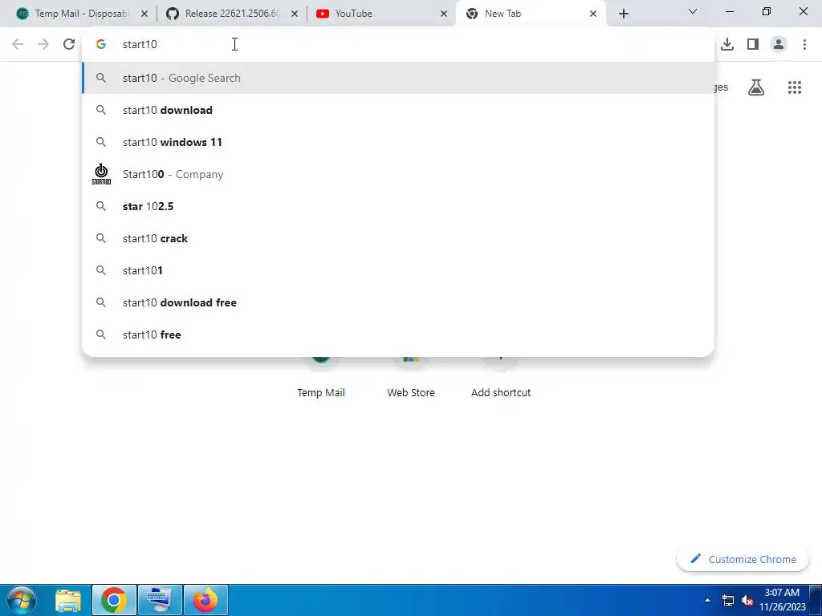This screenshot has width=822, height=616.
Task: Pick the 'start10 crack' suggestion
Action: click(398, 238)
